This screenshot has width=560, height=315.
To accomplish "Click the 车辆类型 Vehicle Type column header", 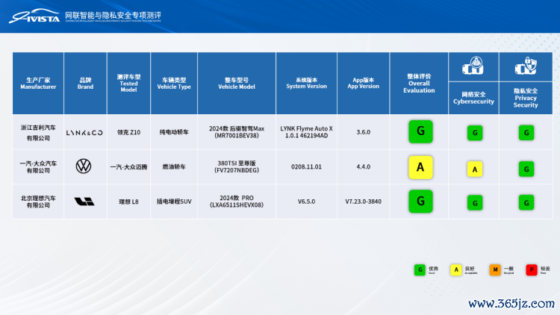I will tap(174, 83).
